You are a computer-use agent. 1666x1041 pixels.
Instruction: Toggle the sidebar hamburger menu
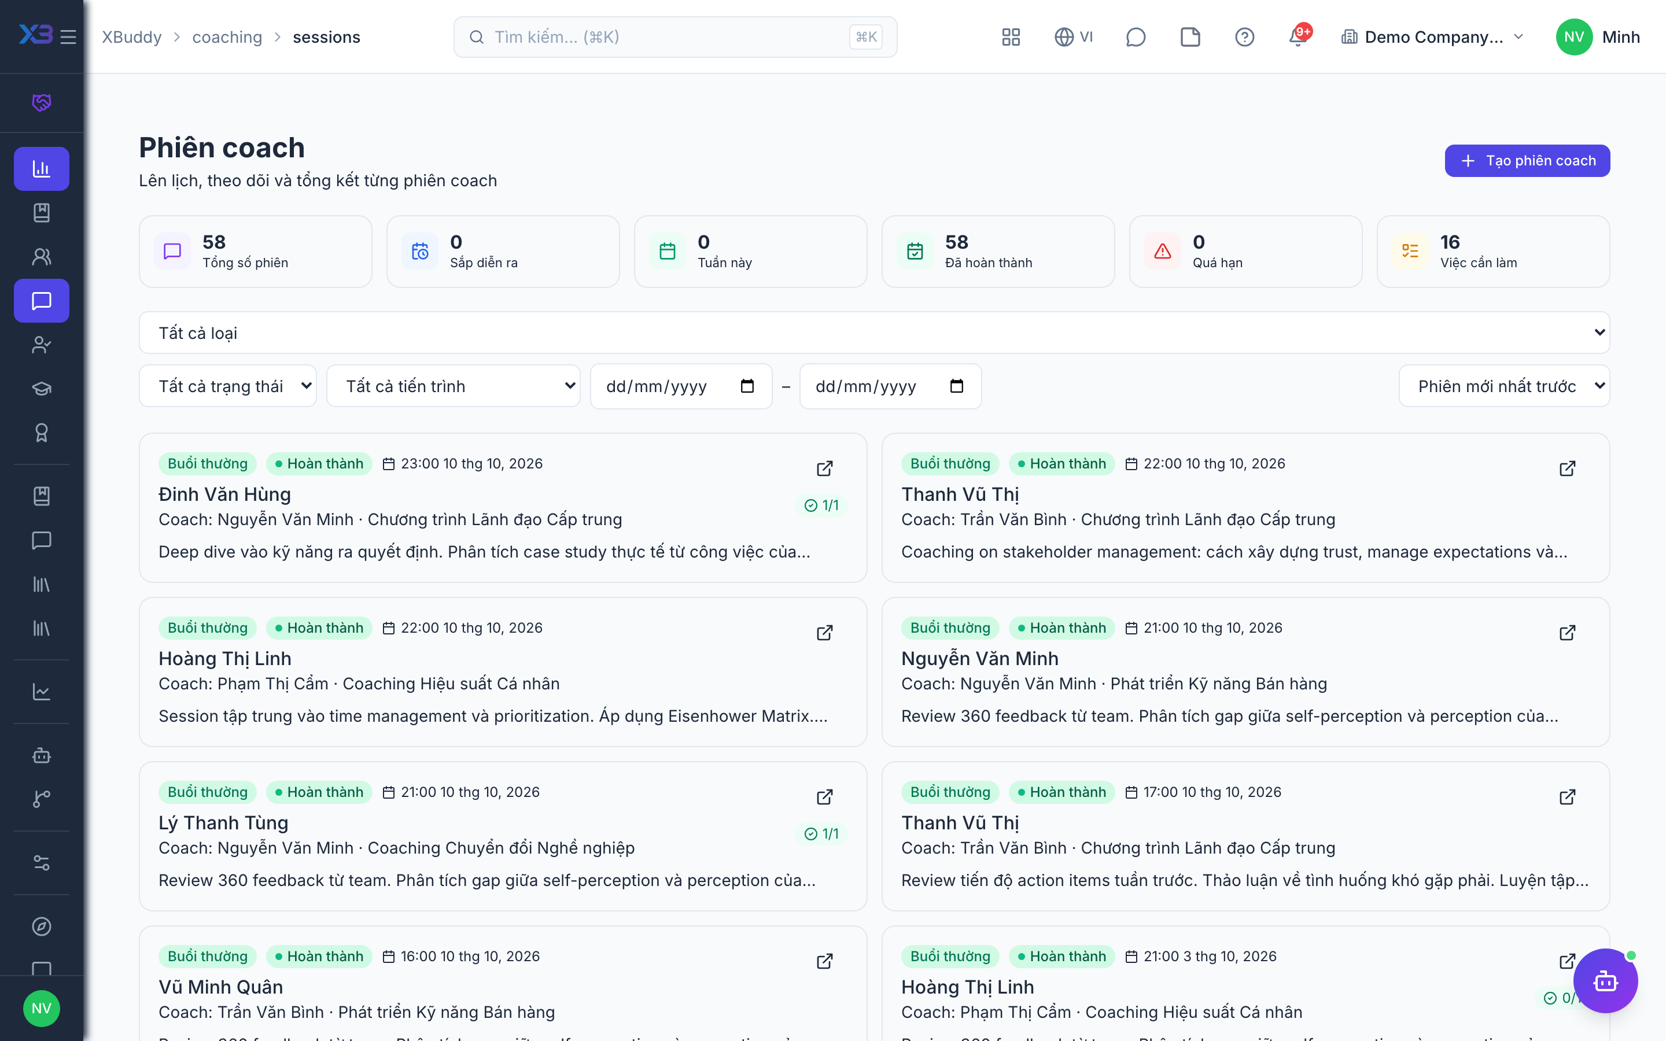[68, 36]
